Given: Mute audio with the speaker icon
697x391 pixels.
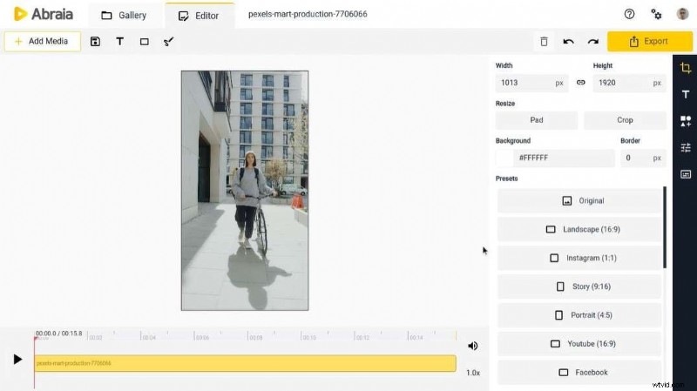Looking at the screenshot, I should (473, 346).
